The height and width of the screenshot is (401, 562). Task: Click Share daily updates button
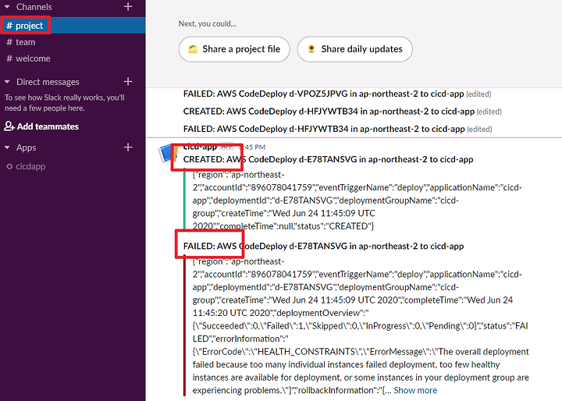(x=355, y=49)
